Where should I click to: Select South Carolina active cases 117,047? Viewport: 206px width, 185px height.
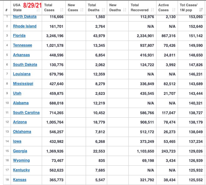(x=169, y=113)
